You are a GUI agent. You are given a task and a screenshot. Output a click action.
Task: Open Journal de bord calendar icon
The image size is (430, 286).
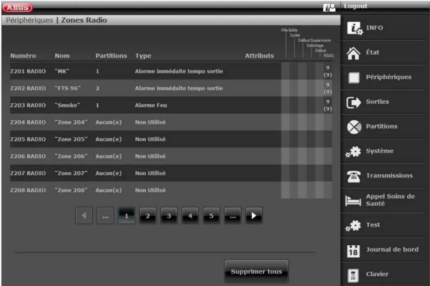(353, 250)
